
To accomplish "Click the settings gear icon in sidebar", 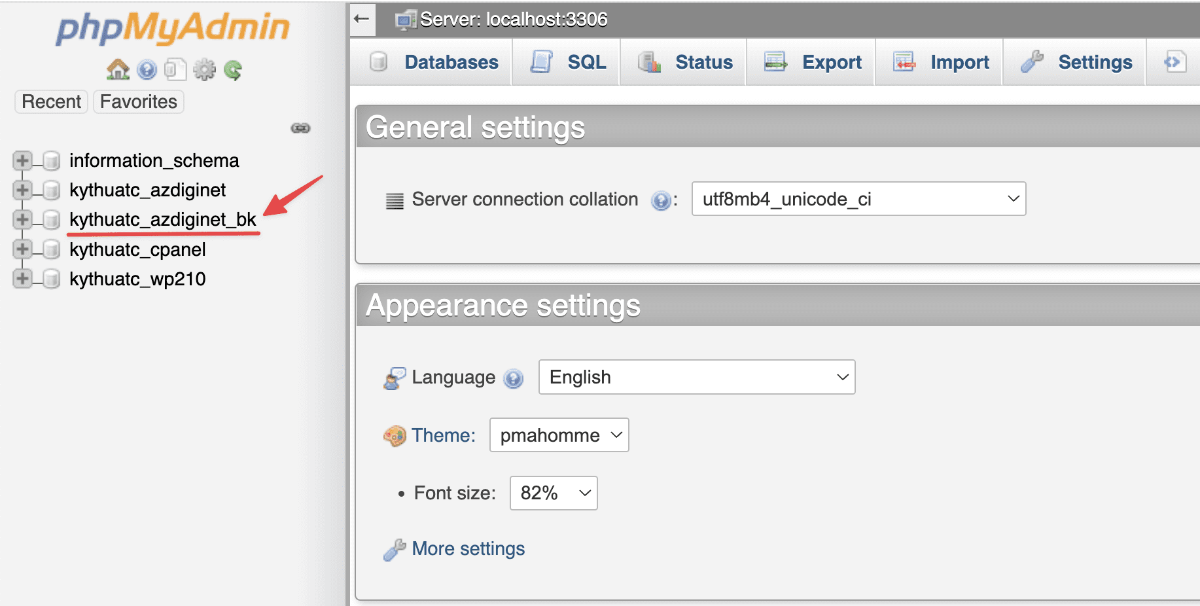I will click(205, 69).
